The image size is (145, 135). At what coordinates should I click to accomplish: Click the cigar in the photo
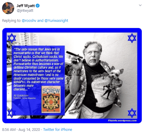click(x=75, y=55)
